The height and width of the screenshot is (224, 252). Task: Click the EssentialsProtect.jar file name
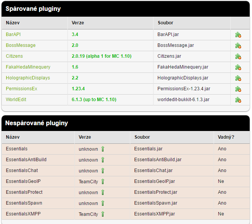(x=155, y=192)
